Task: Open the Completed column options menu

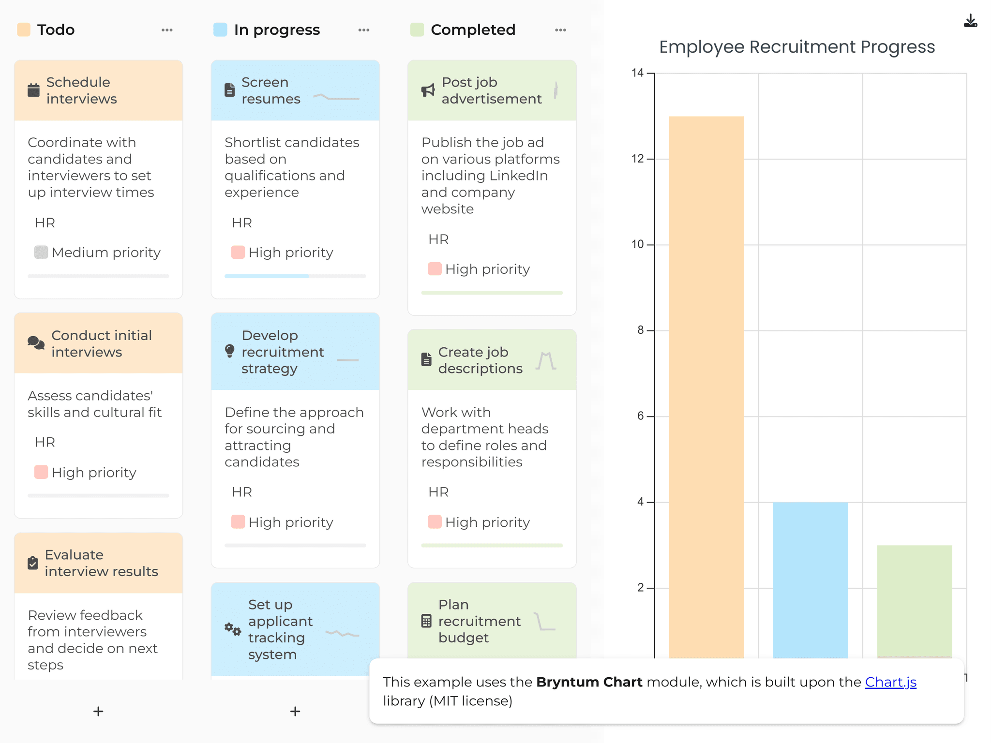Action: coord(560,30)
